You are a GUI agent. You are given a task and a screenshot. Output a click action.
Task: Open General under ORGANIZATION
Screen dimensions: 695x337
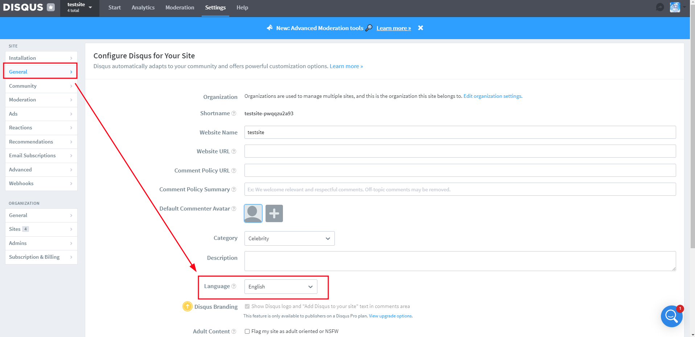(41, 215)
